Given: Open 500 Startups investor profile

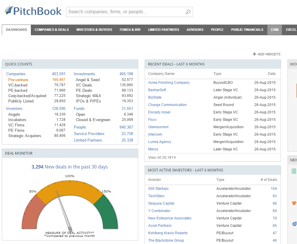Looking at the screenshot, I should [x=158, y=188].
